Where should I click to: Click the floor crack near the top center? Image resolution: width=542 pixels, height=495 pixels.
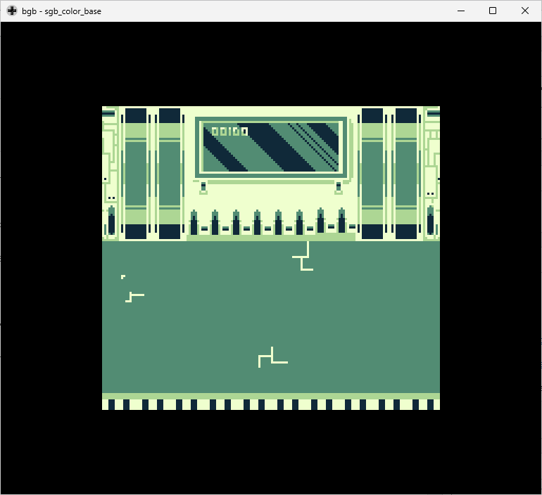tap(303, 258)
